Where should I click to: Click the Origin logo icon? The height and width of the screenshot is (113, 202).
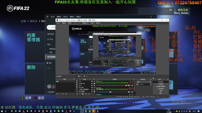(47, 17)
